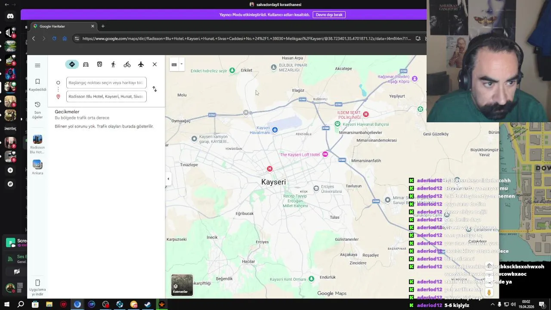Click the Kayseri city label
The width and height of the screenshot is (551, 310).
(273, 182)
